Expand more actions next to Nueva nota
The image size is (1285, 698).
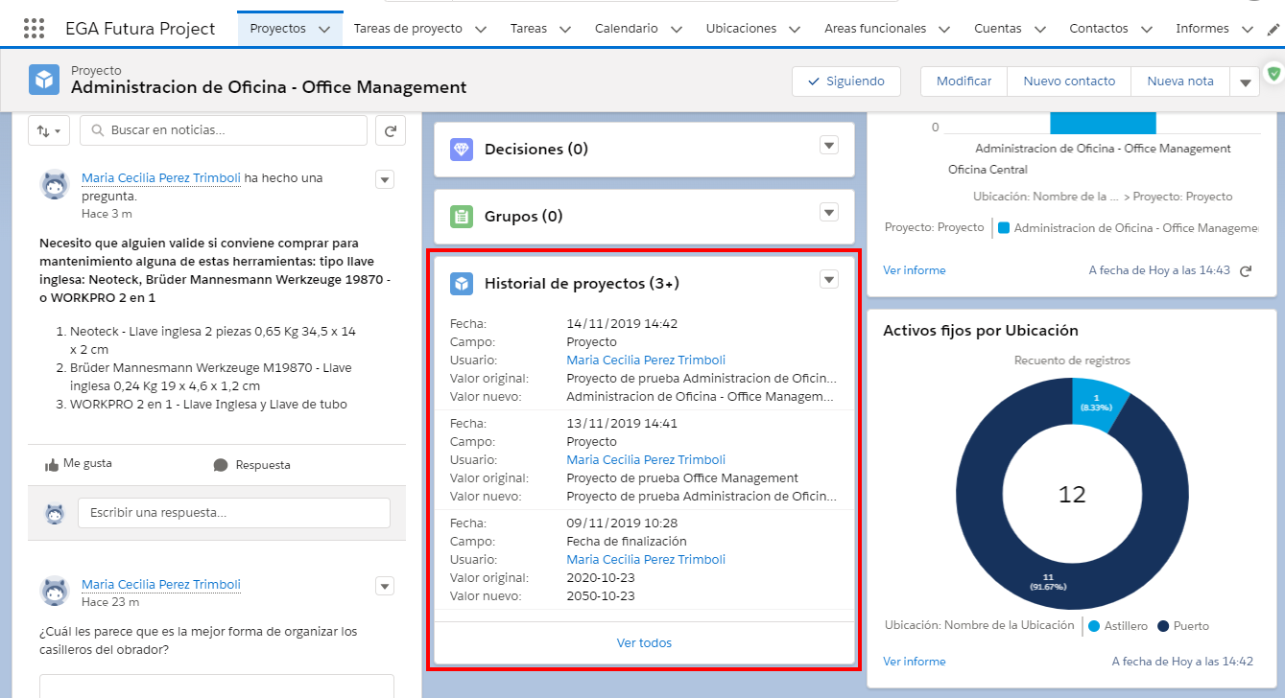(1245, 82)
